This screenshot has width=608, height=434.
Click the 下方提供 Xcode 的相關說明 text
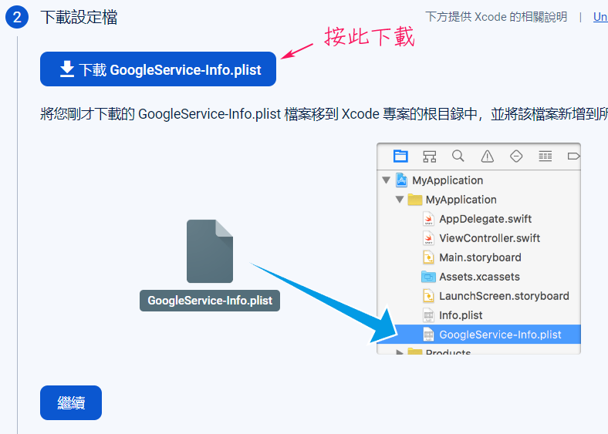tap(496, 17)
